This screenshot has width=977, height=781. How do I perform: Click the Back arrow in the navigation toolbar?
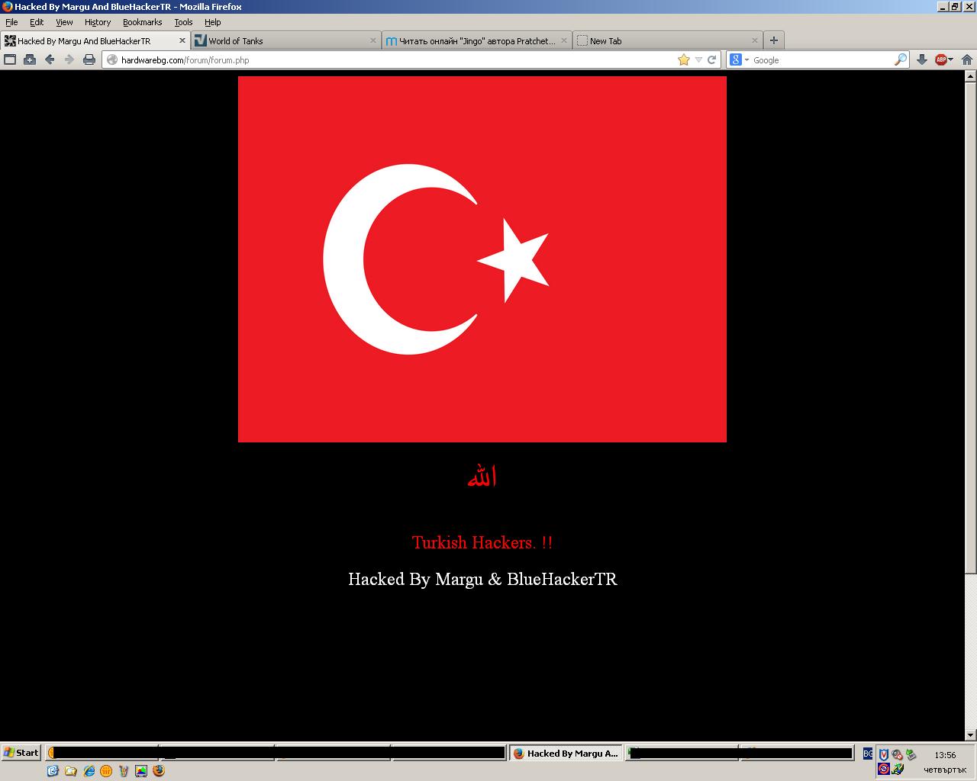click(x=50, y=59)
